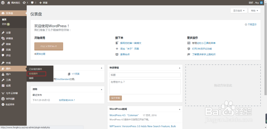Click 自定义您的站点 button
Viewport: 267px width, 129px height.
[49, 46]
